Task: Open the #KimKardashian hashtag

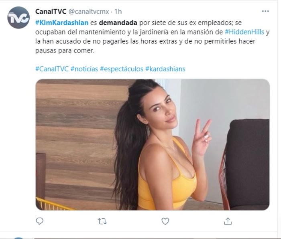Action: [62, 23]
